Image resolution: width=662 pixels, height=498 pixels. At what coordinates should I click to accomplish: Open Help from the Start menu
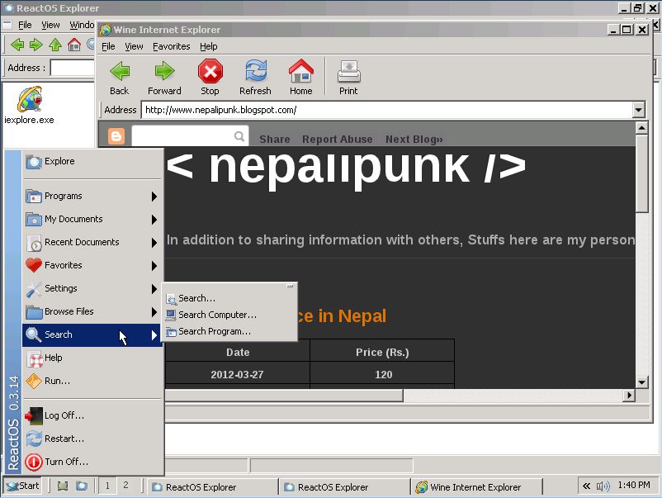(x=92, y=358)
